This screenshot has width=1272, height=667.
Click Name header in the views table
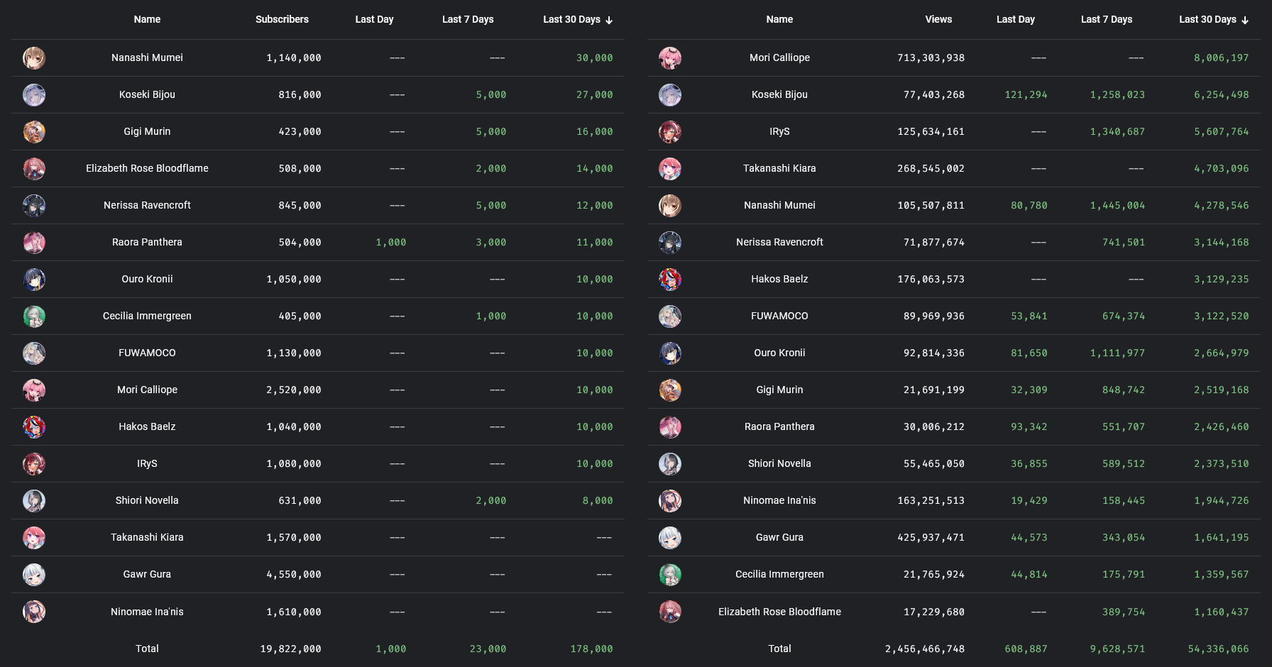779,19
